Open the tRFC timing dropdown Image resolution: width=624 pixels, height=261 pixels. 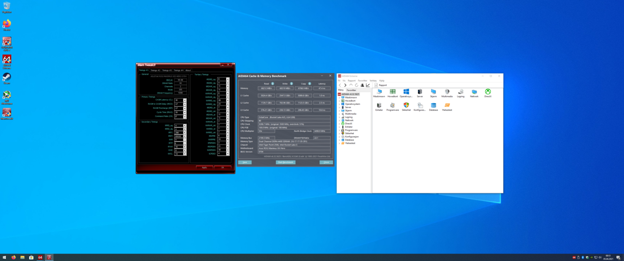tap(185, 133)
